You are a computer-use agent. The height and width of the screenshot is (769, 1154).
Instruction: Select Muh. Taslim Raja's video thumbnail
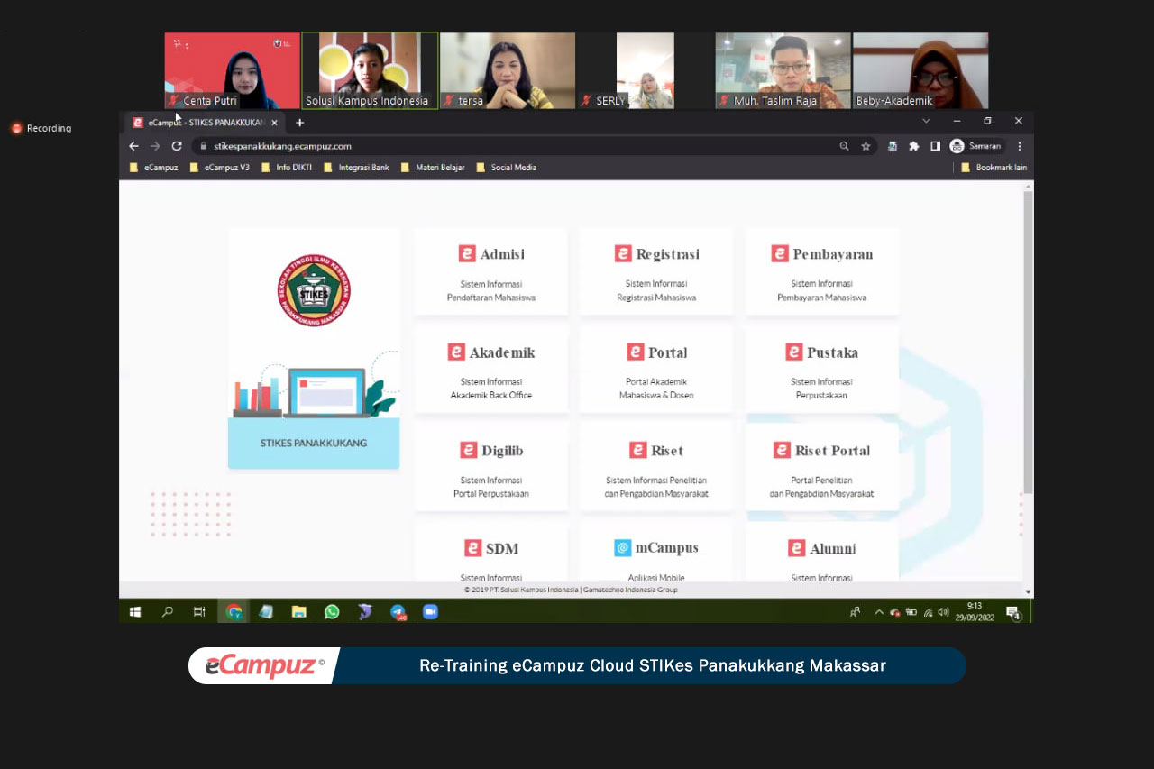pyautogui.click(x=783, y=71)
